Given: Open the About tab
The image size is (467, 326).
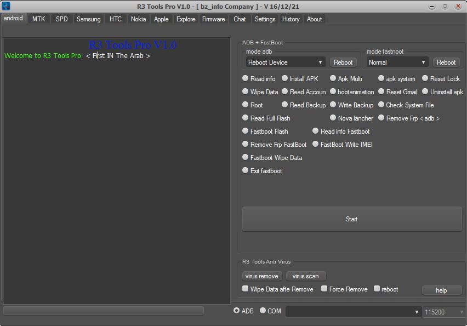Looking at the screenshot, I should tap(314, 19).
